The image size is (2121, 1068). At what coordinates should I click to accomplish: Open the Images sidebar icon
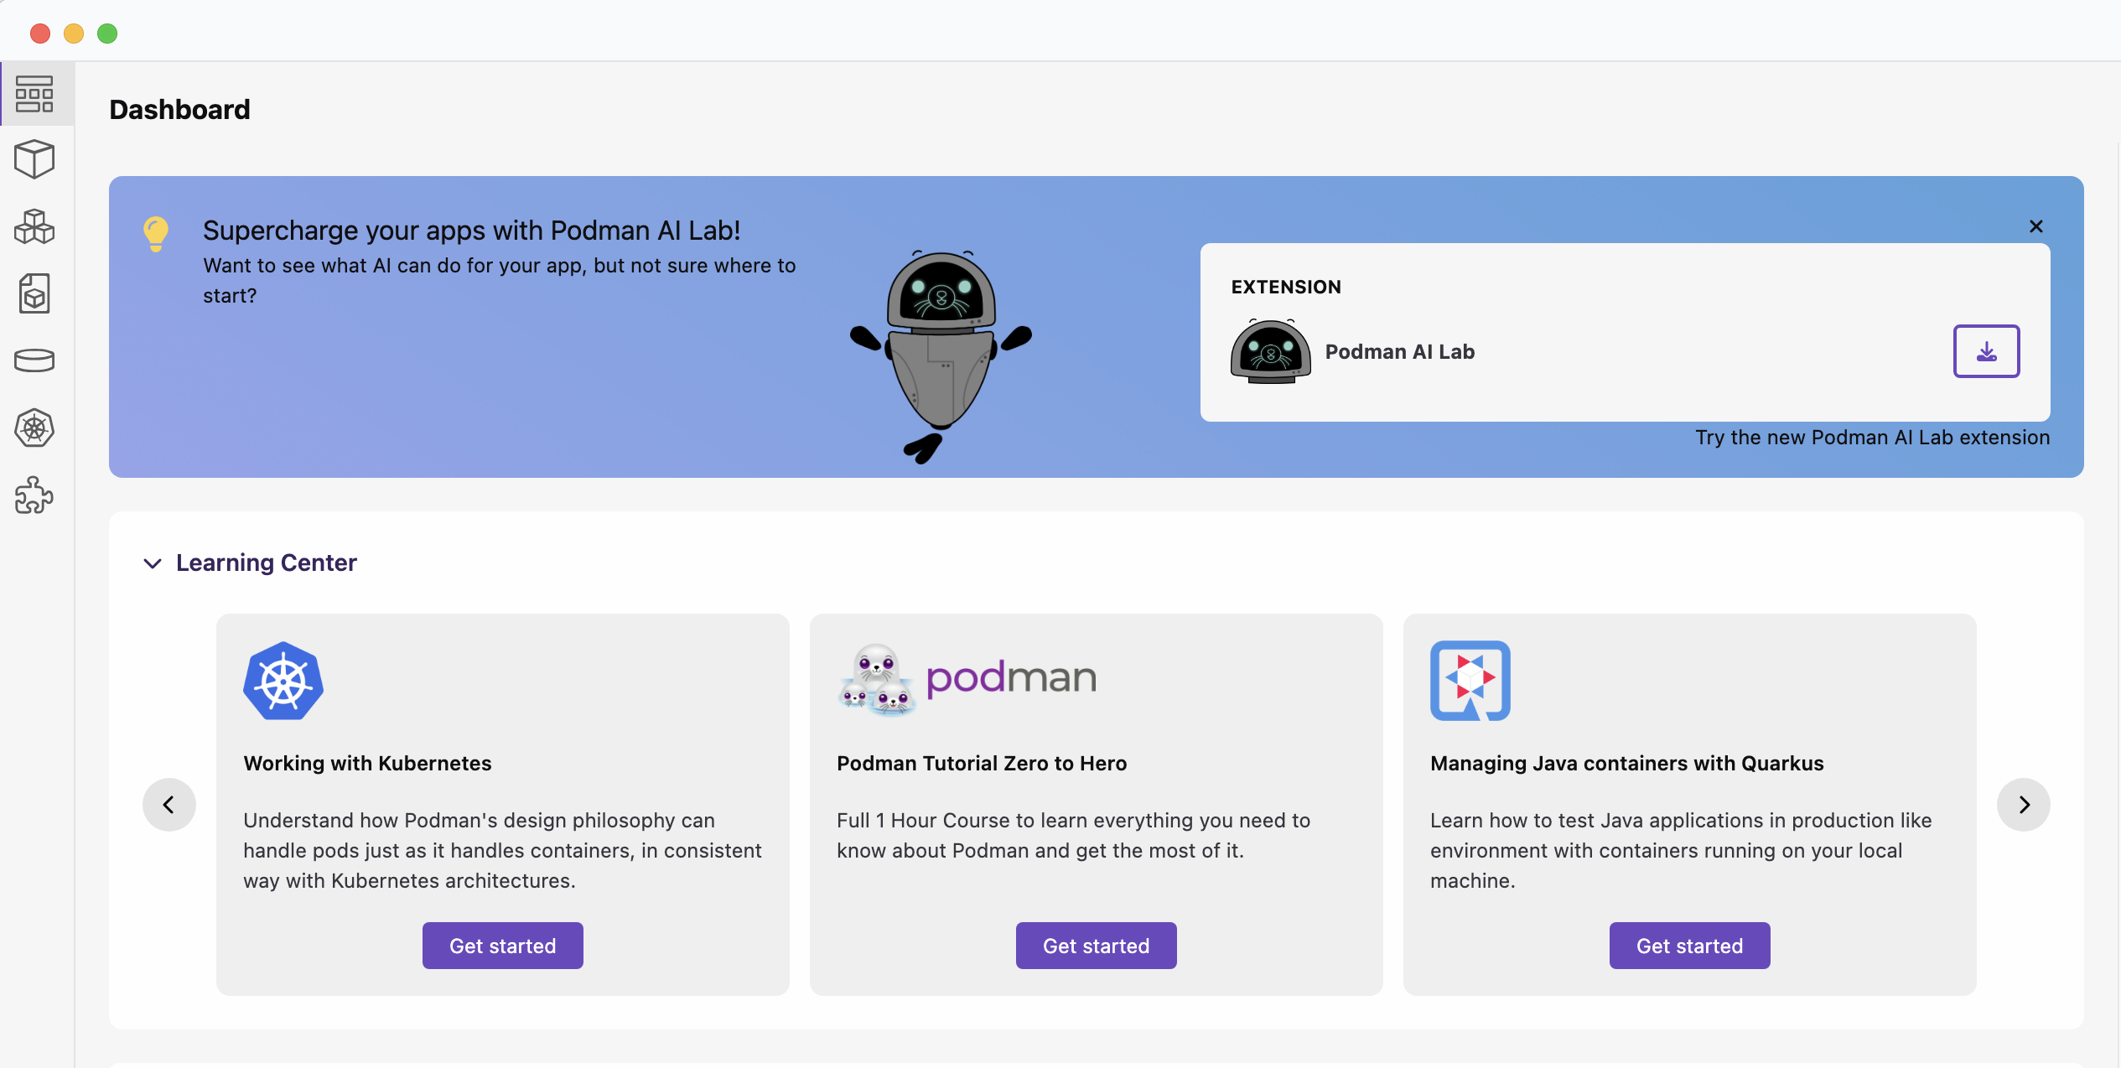[x=34, y=293]
